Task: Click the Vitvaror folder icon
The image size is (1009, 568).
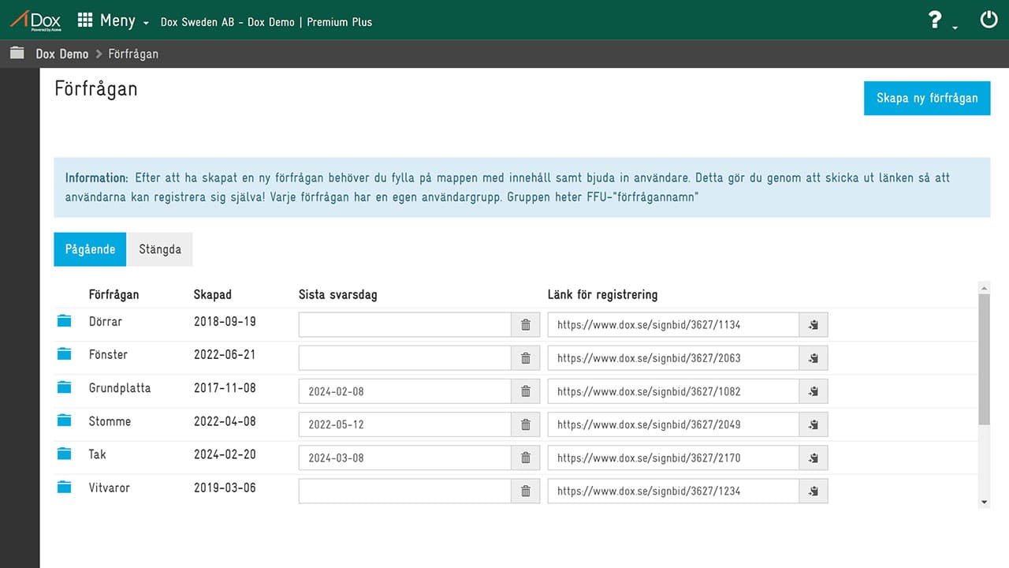Action: (65, 488)
